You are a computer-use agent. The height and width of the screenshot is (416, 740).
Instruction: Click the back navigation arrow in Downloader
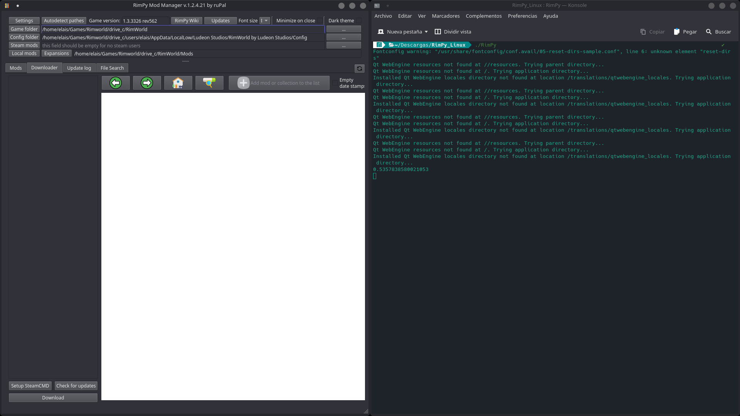115,82
